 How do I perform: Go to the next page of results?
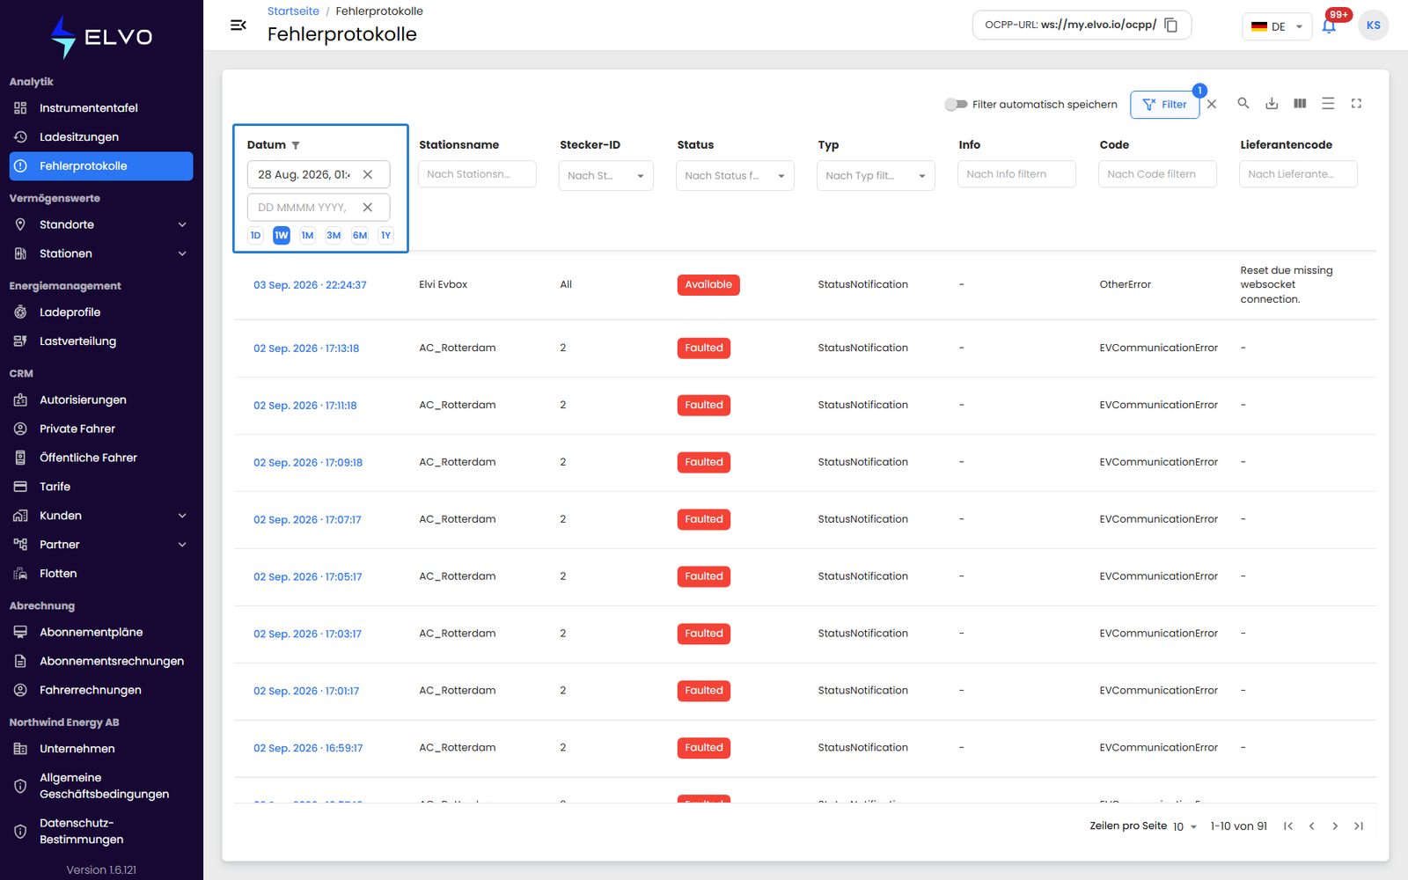coord(1335,825)
